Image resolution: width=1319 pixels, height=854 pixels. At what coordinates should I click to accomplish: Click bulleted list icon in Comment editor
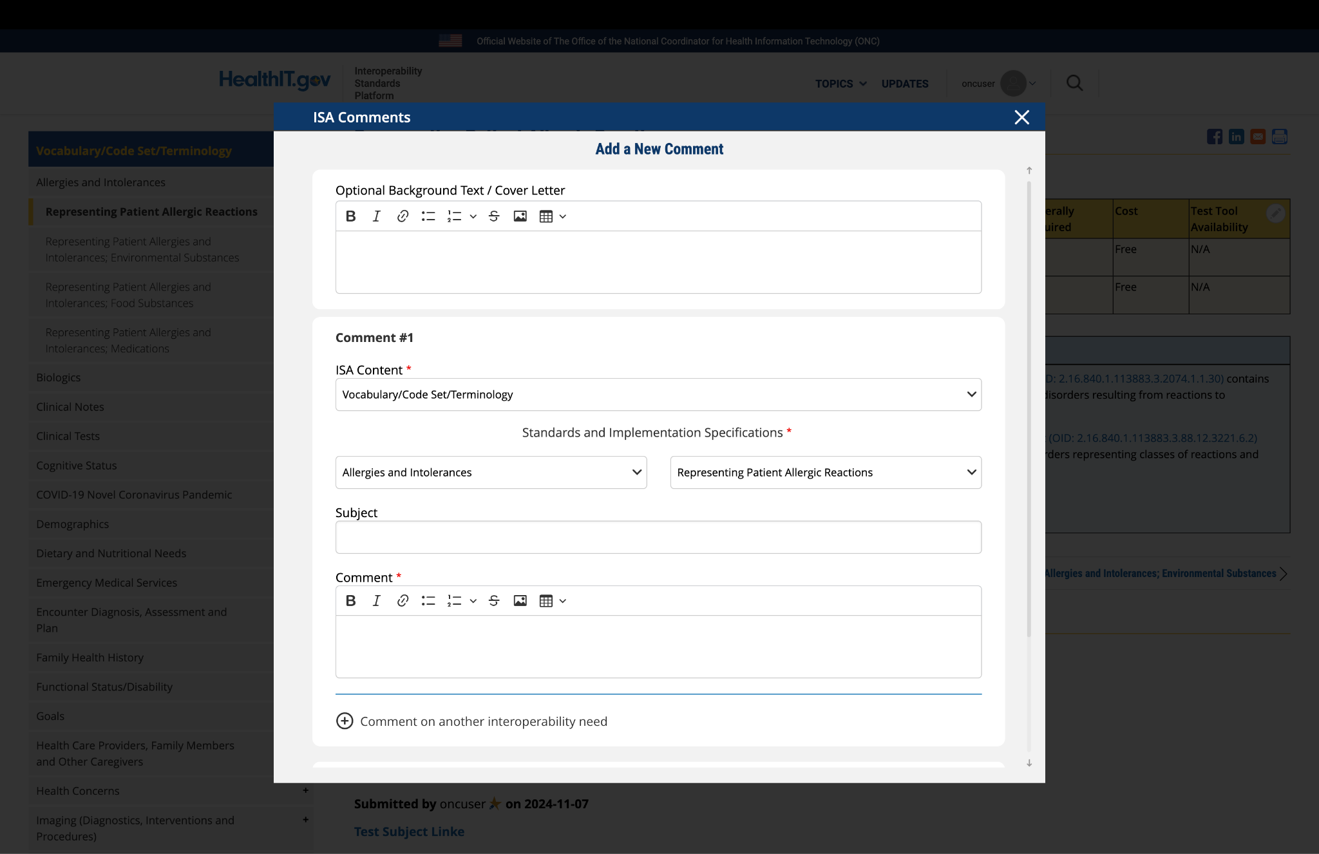[428, 601]
